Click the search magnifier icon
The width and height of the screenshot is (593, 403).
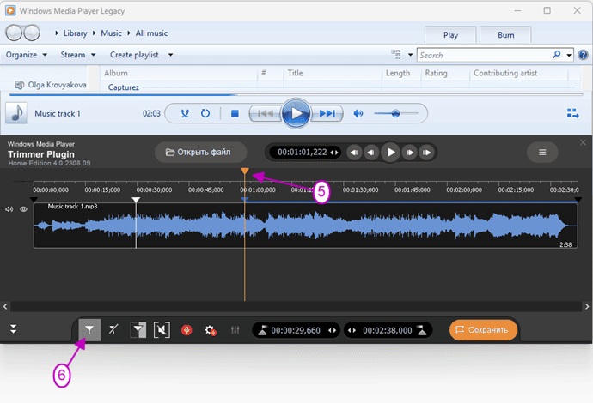556,55
